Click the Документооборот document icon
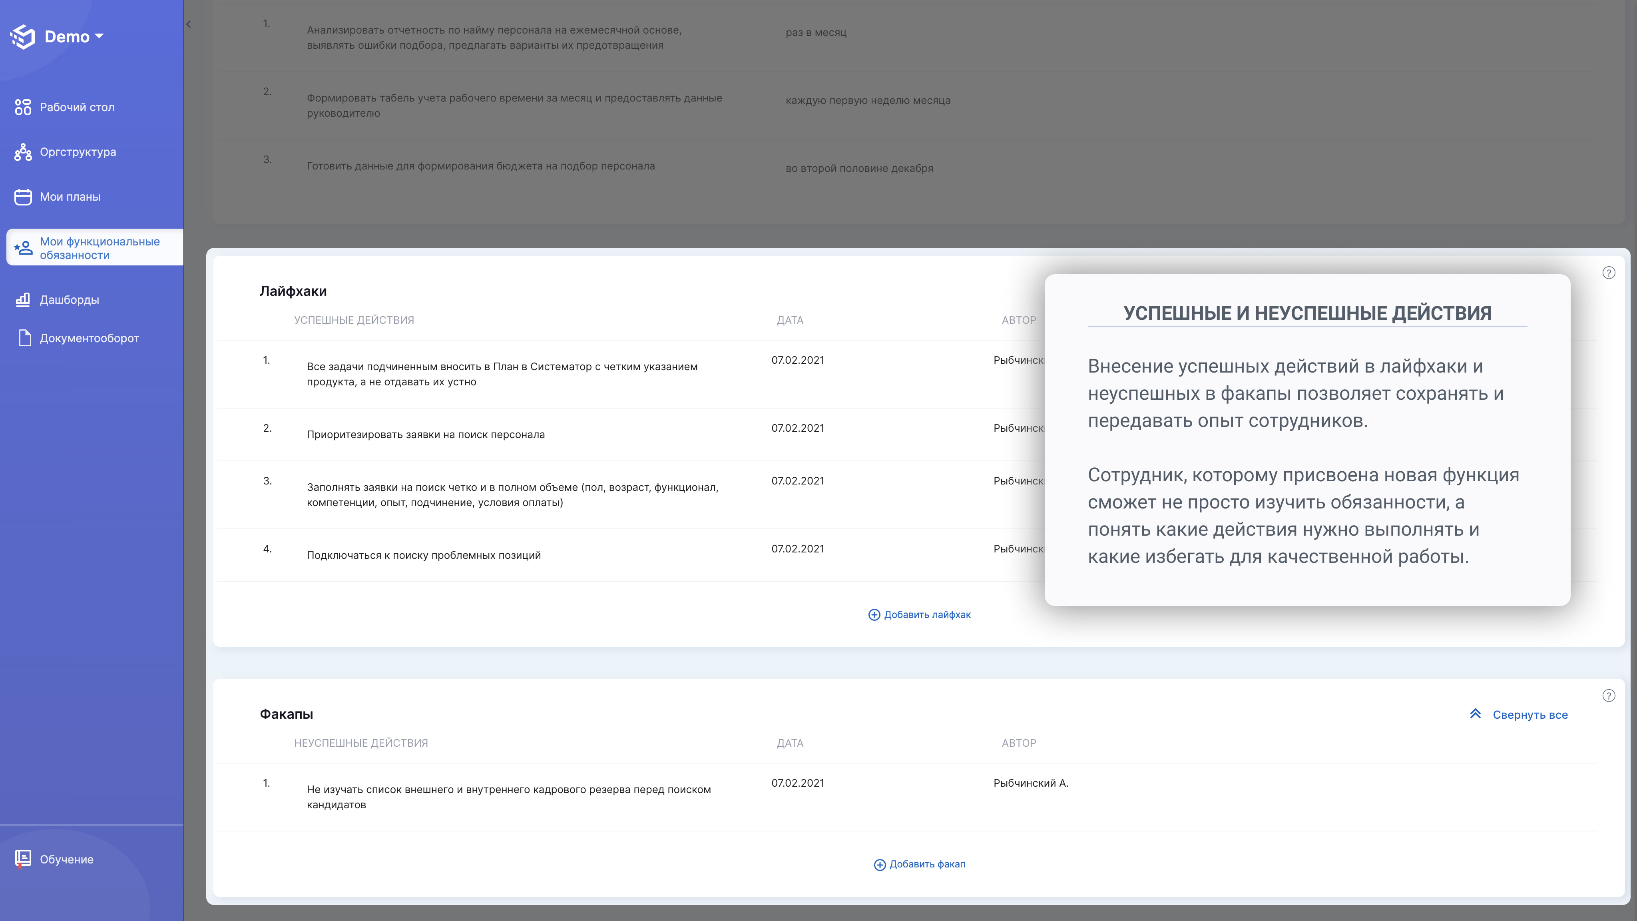 [24, 338]
